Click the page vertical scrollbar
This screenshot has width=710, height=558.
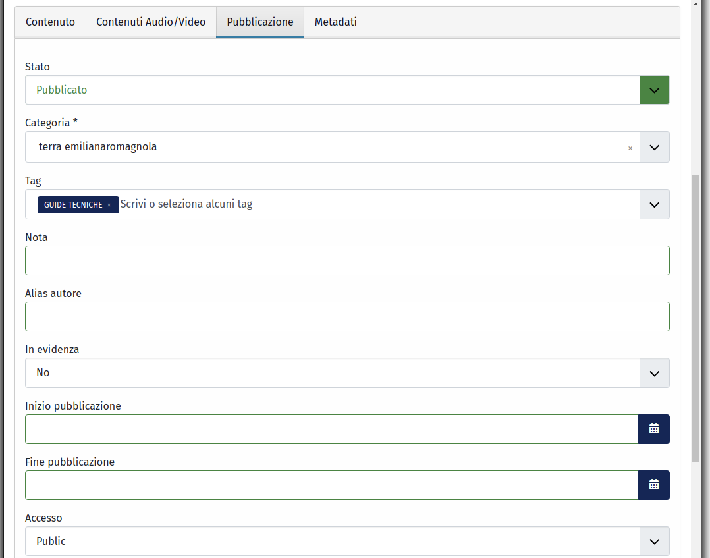coord(696,316)
